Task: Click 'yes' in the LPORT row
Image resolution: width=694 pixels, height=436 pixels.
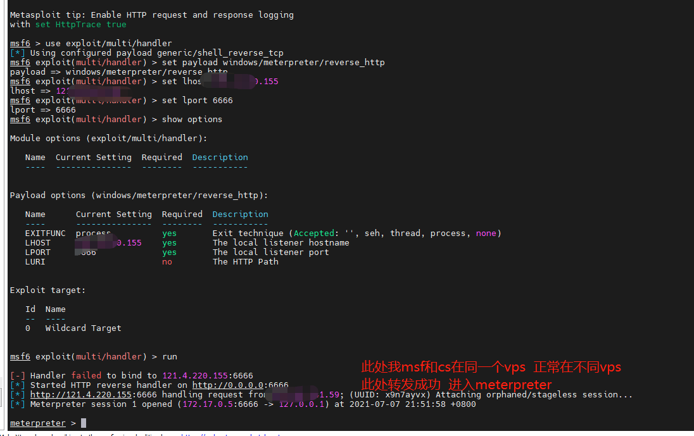Action: (x=169, y=252)
